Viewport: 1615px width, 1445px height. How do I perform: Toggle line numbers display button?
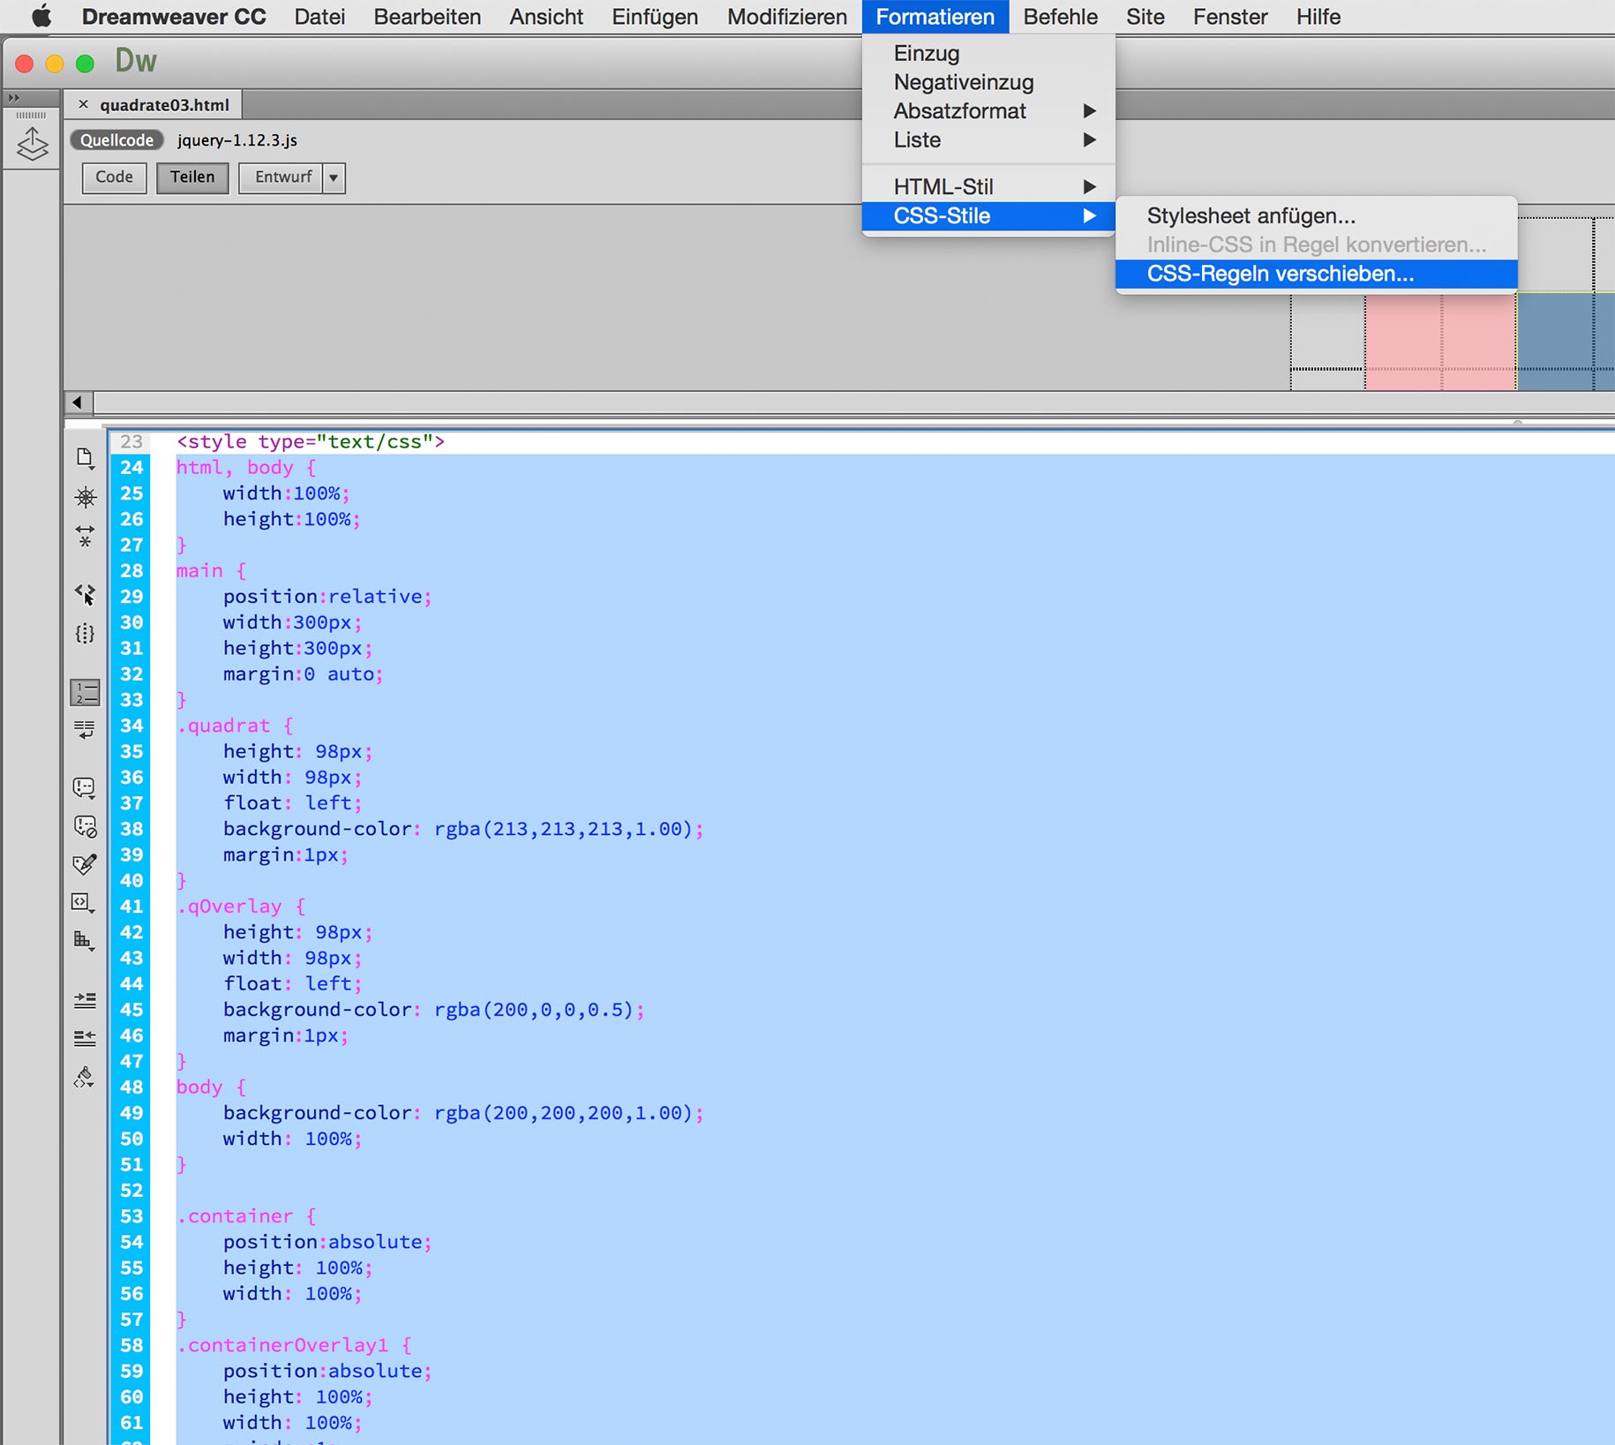click(85, 693)
